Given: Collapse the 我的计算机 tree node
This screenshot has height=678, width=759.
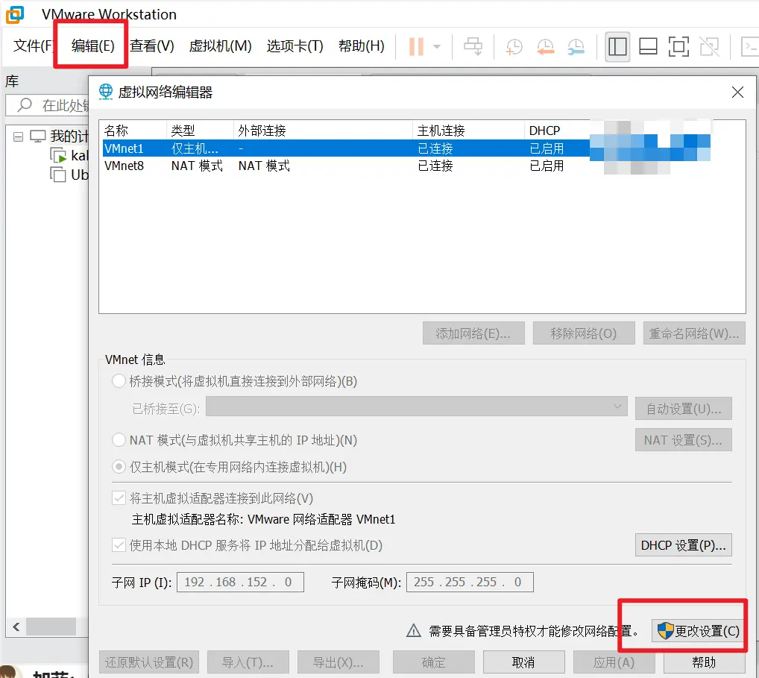Looking at the screenshot, I should 19,136.
